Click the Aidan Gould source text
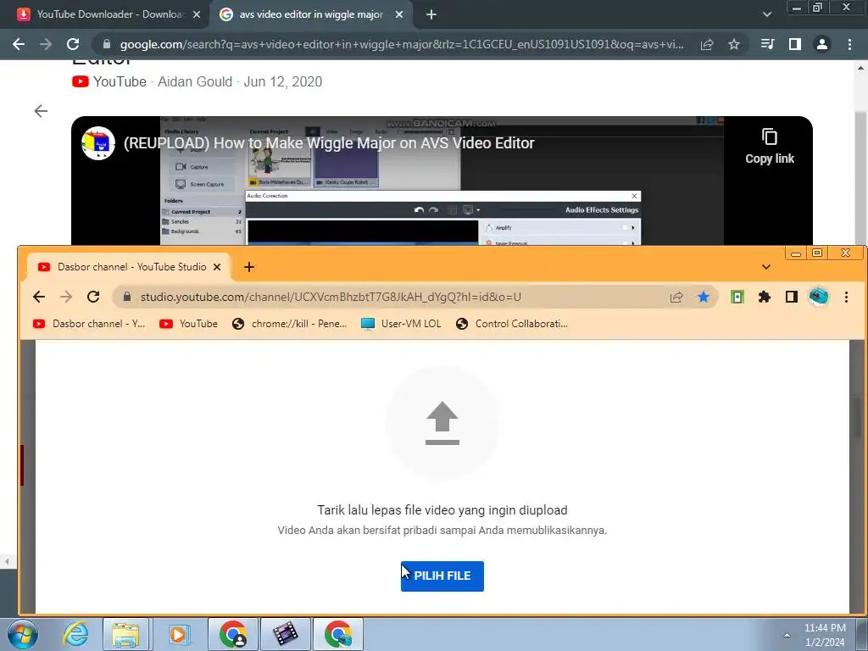 195,81
